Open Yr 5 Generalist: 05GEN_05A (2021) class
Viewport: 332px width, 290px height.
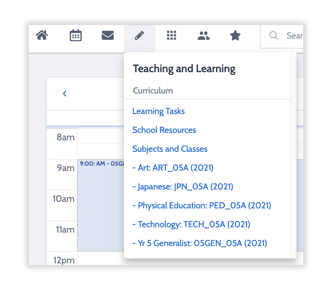click(200, 243)
